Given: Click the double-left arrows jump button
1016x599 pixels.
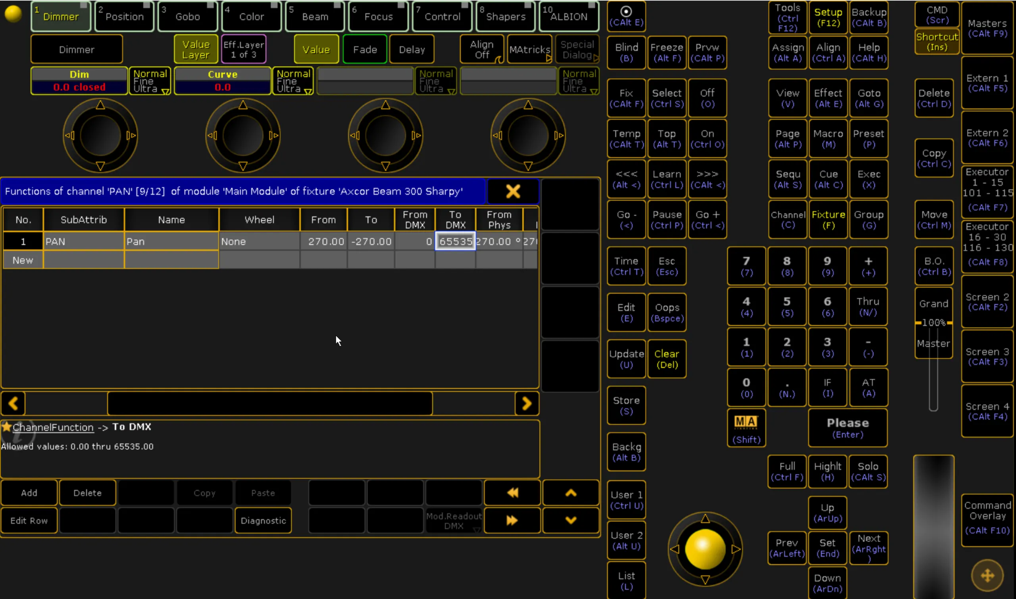Looking at the screenshot, I should point(512,492).
